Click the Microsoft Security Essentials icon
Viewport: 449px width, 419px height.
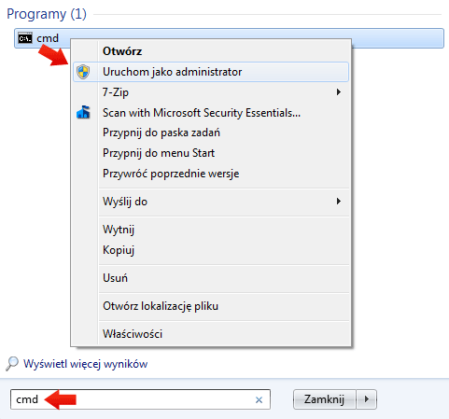pyautogui.click(x=83, y=112)
